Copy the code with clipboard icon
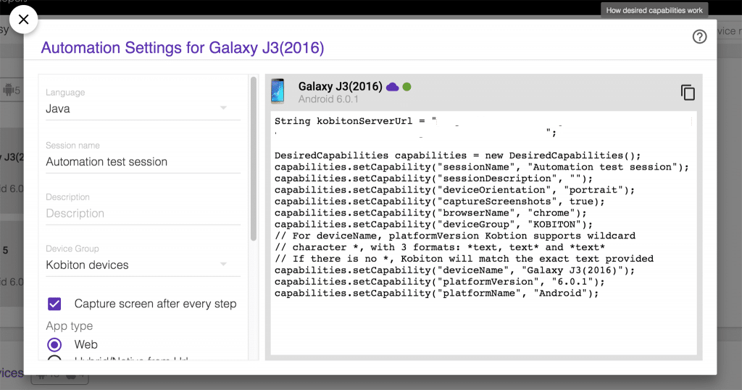 click(x=688, y=92)
